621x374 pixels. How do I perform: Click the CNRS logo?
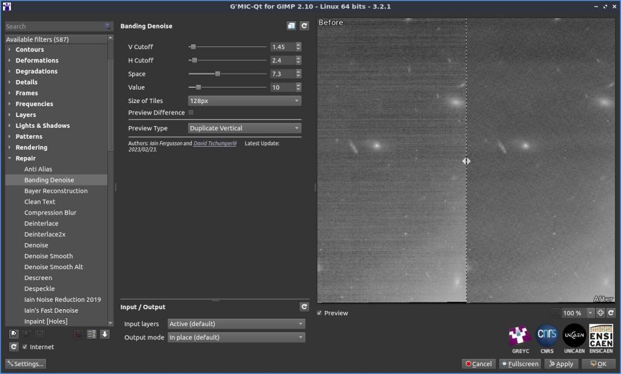point(547,336)
